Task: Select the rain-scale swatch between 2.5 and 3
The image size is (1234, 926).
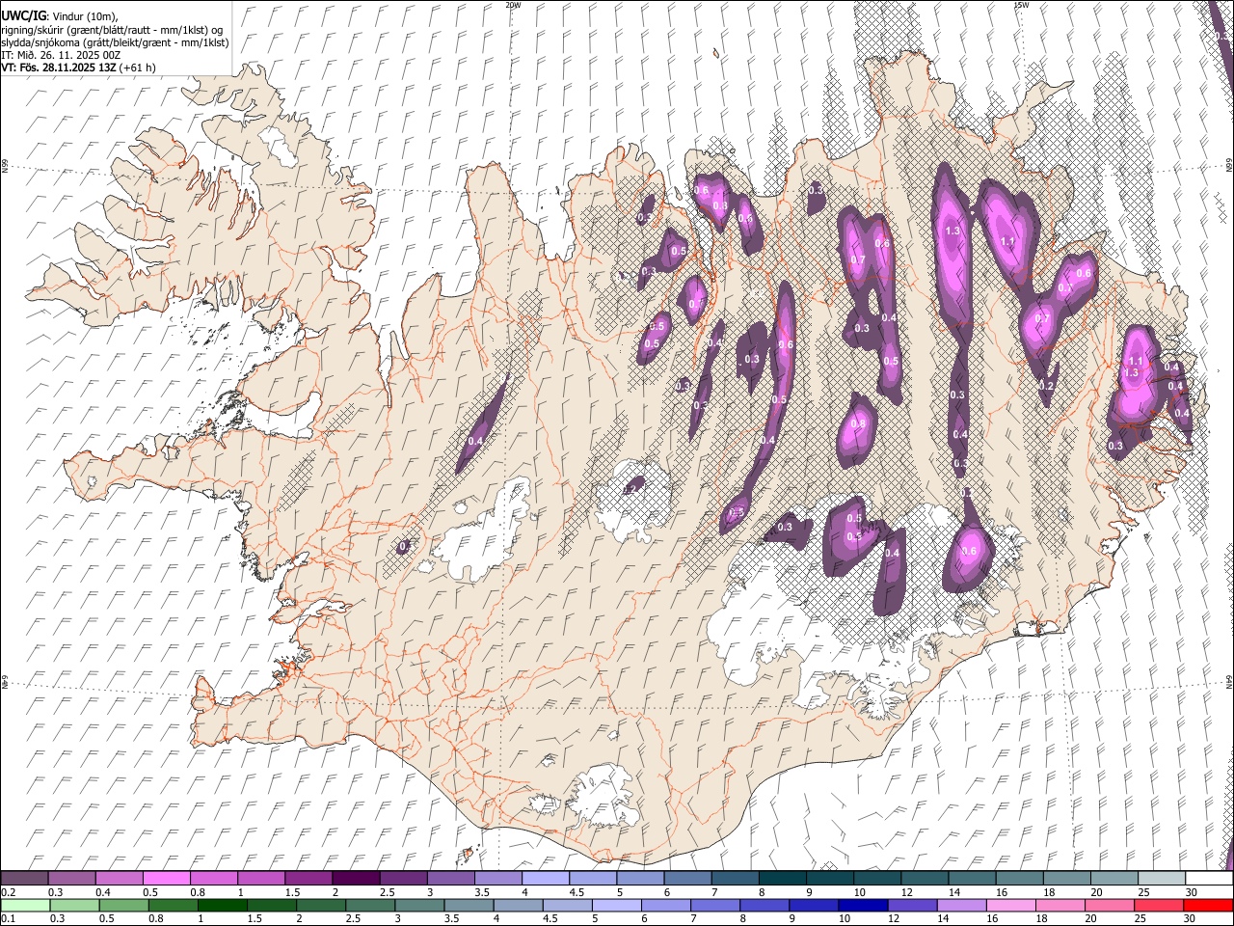Action: pyautogui.click(x=370, y=905)
